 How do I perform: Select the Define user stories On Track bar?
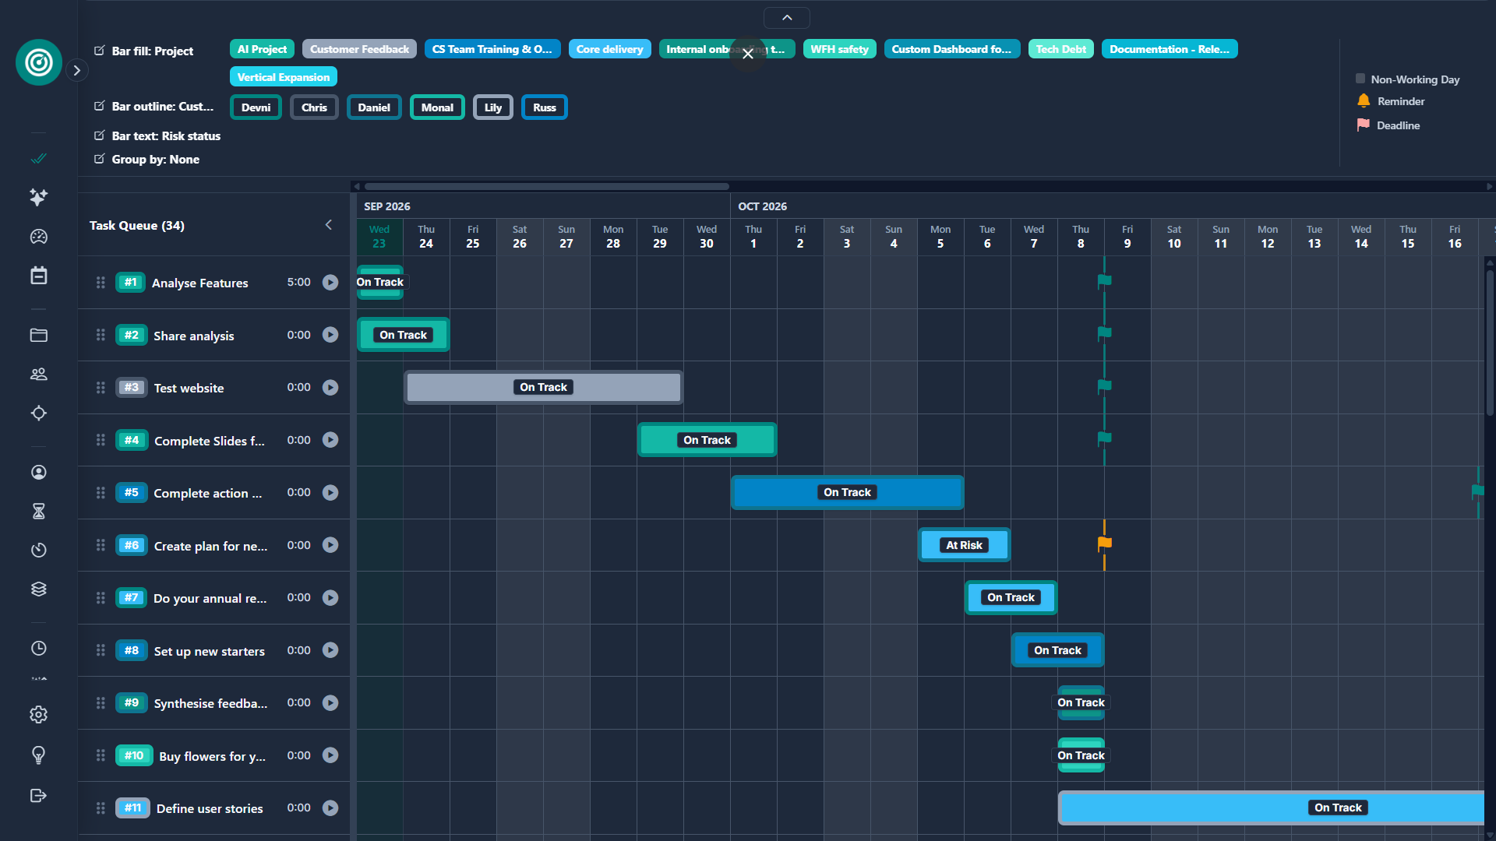pyautogui.click(x=1272, y=808)
